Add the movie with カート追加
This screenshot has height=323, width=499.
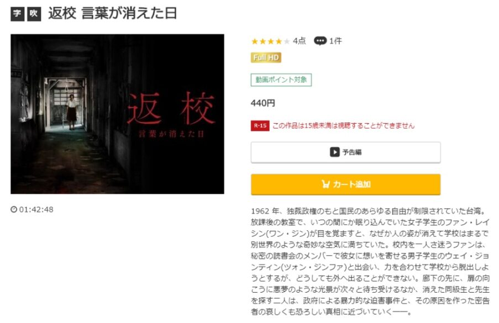(345, 184)
